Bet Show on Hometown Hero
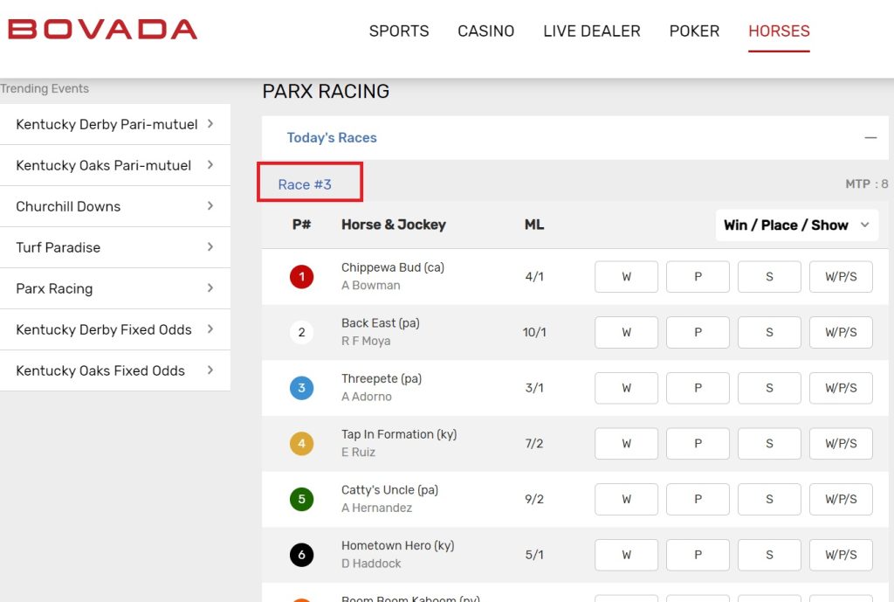Viewport: 894px width, 602px height. (769, 555)
